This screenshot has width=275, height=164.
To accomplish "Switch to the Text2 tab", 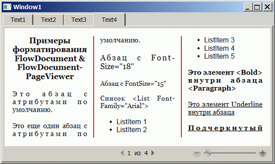I will (x=48, y=20).
